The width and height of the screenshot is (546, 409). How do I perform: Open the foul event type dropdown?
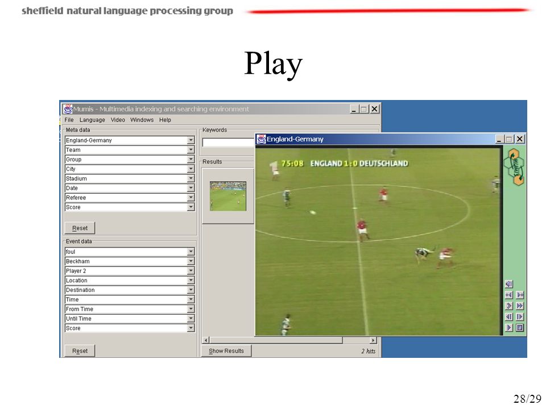(191, 252)
